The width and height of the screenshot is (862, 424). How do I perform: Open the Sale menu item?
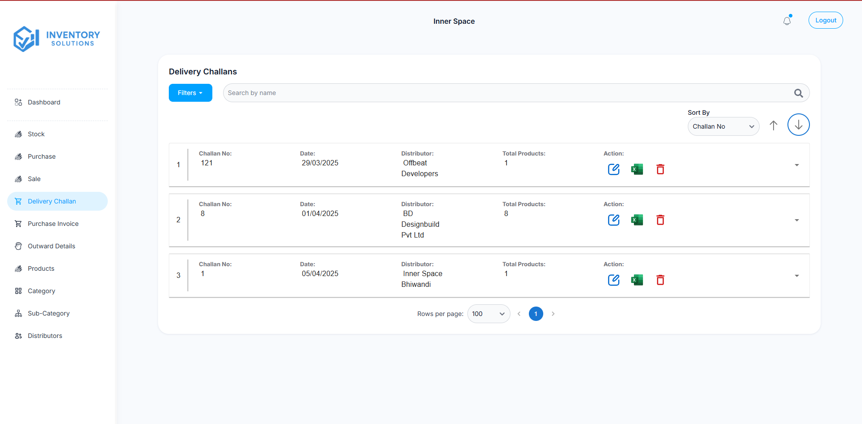click(x=57, y=179)
